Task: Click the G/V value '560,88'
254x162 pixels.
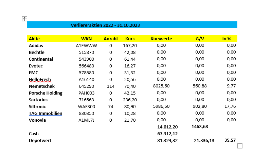Action: point(200,86)
